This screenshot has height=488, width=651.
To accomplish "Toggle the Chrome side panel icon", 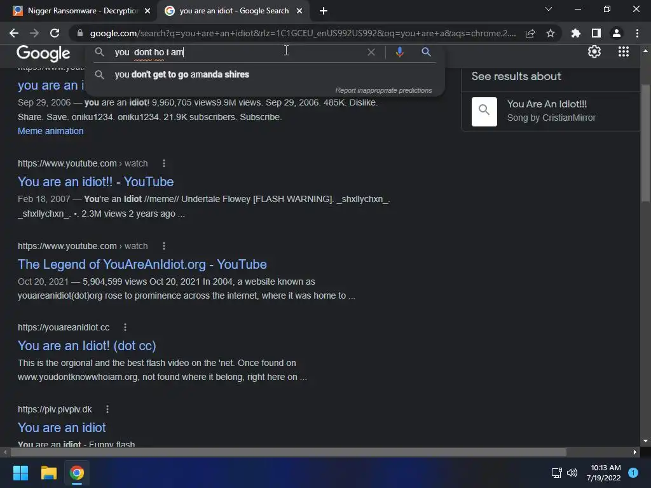I will [596, 33].
